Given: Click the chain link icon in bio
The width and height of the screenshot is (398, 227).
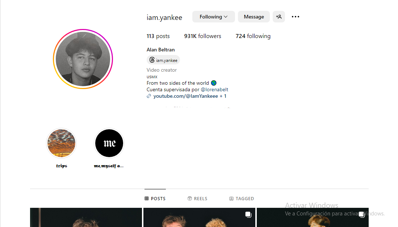Looking at the screenshot, I should [x=149, y=96].
